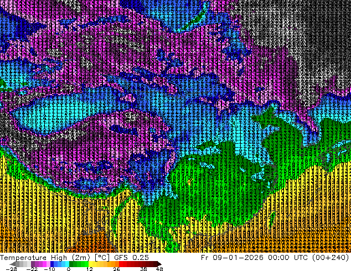Click the '12' legend value
The width and height of the screenshot is (351, 271).
[x=90, y=269]
